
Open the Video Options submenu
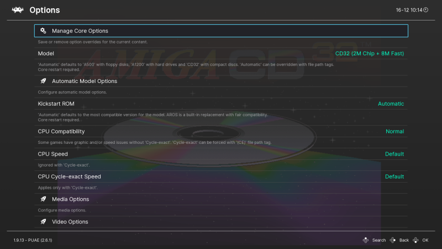[221, 222]
